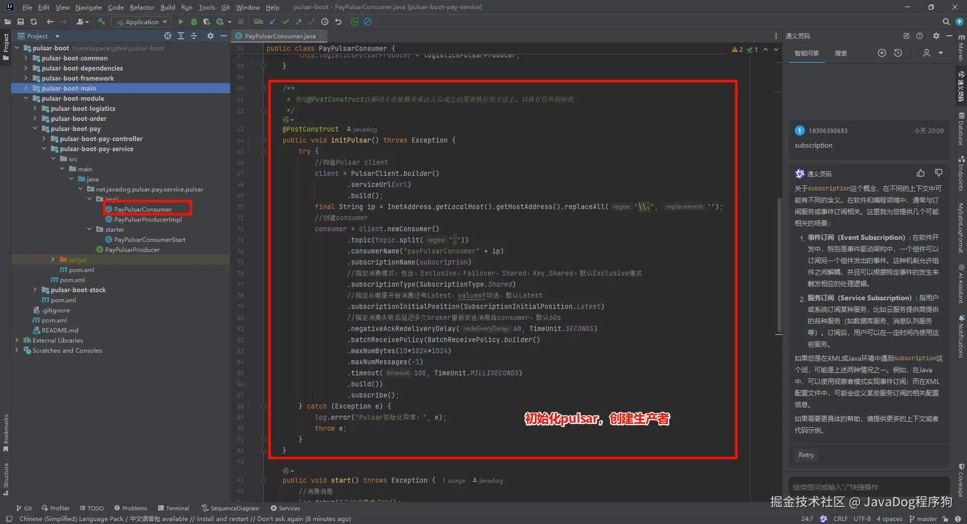This screenshot has height=524, width=967.
Task: Build the project with the hammer icon
Action: click(101, 22)
